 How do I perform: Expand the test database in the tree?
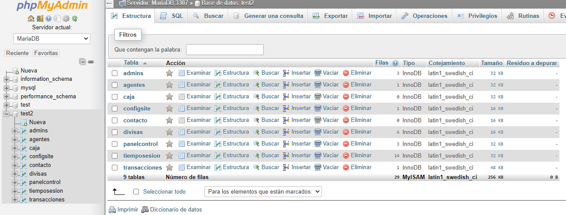[x=7, y=105]
